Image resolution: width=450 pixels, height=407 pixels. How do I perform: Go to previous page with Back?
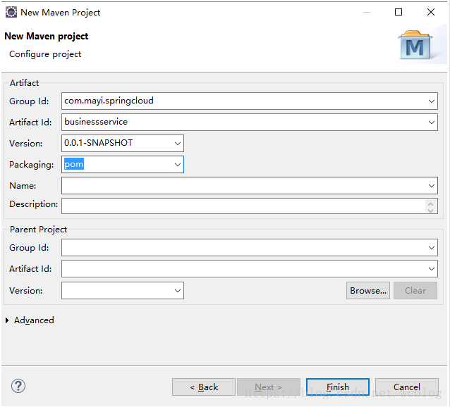(x=204, y=387)
